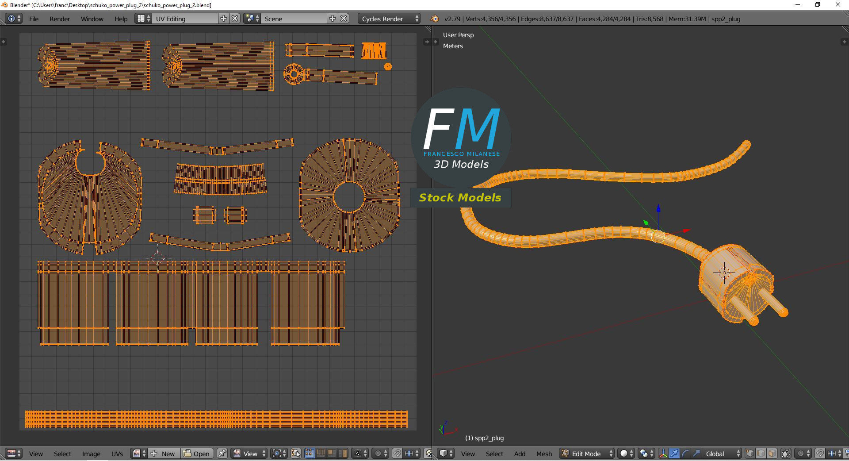Browse images to link in UV editor

click(x=139, y=453)
